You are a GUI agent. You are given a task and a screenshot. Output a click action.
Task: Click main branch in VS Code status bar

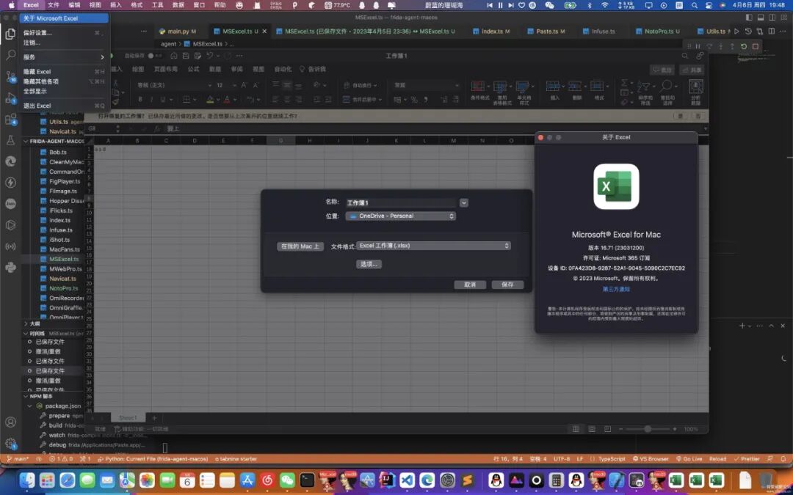(x=18, y=459)
